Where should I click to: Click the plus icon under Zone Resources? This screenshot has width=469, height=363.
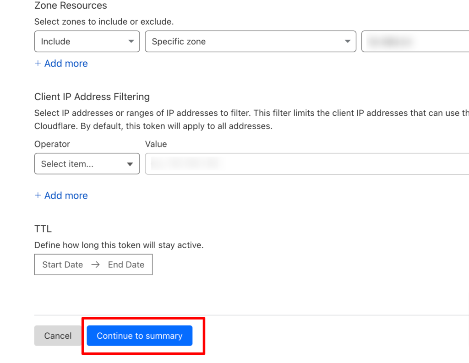(x=38, y=63)
